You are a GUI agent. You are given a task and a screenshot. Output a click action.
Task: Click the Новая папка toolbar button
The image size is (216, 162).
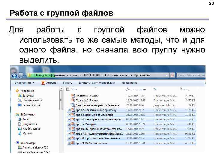(x=130, y=83)
